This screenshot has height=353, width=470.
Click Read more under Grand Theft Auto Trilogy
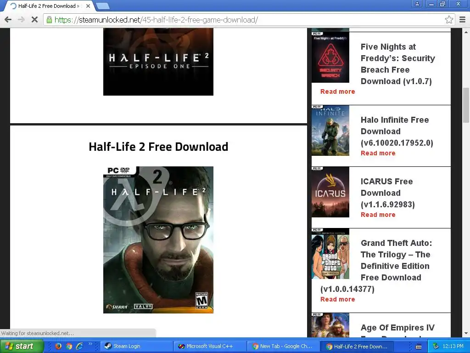[337, 299]
